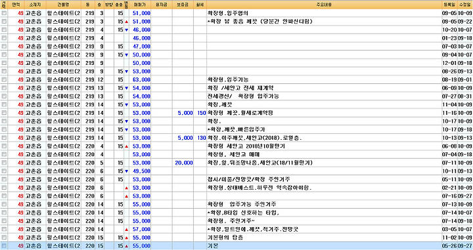Sort by the 소재지 column header
This screenshot has height=250, width=473.
pyautogui.click(x=35, y=5)
